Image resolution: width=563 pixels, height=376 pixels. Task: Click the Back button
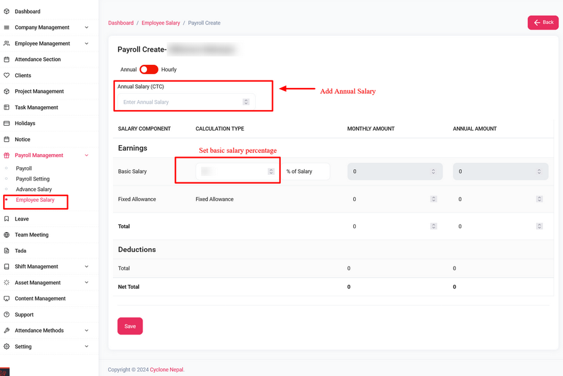(x=543, y=23)
